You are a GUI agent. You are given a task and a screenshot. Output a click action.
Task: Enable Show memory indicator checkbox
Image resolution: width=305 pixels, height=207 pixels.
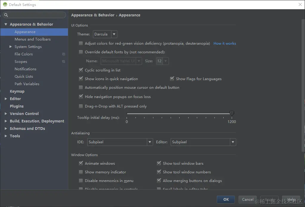pyautogui.click(x=81, y=172)
